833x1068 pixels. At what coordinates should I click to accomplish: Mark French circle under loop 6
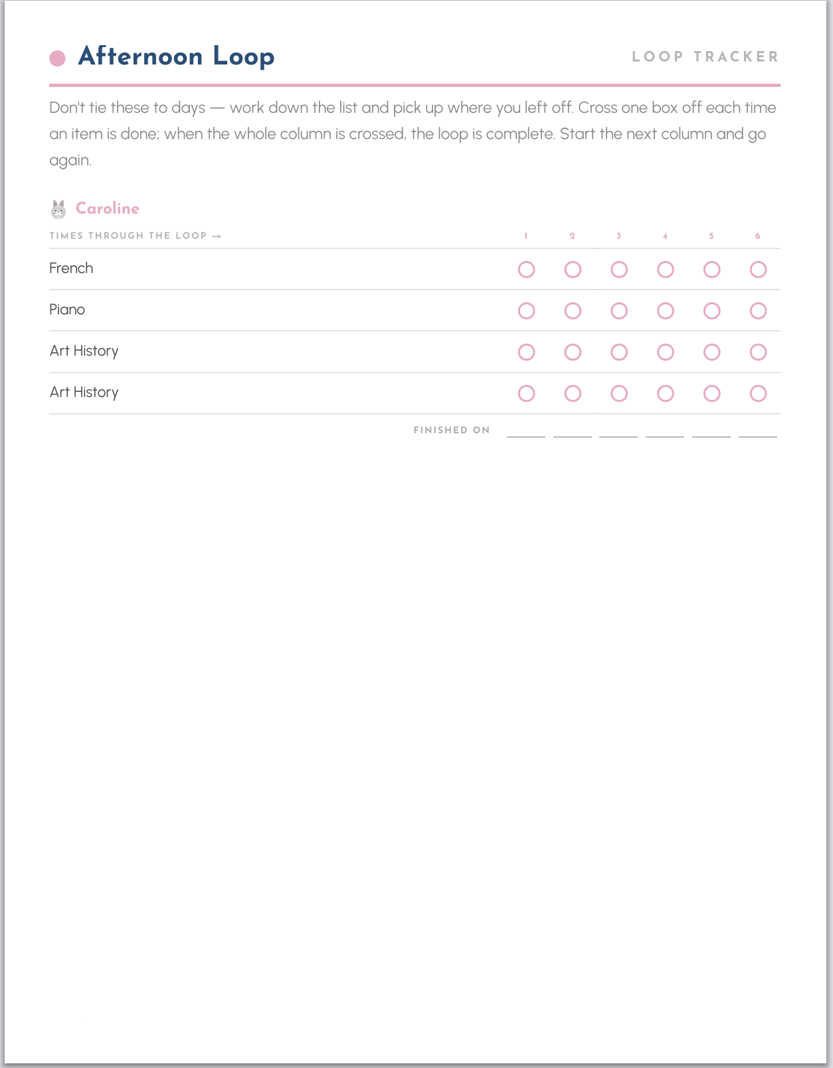(x=758, y=270)
